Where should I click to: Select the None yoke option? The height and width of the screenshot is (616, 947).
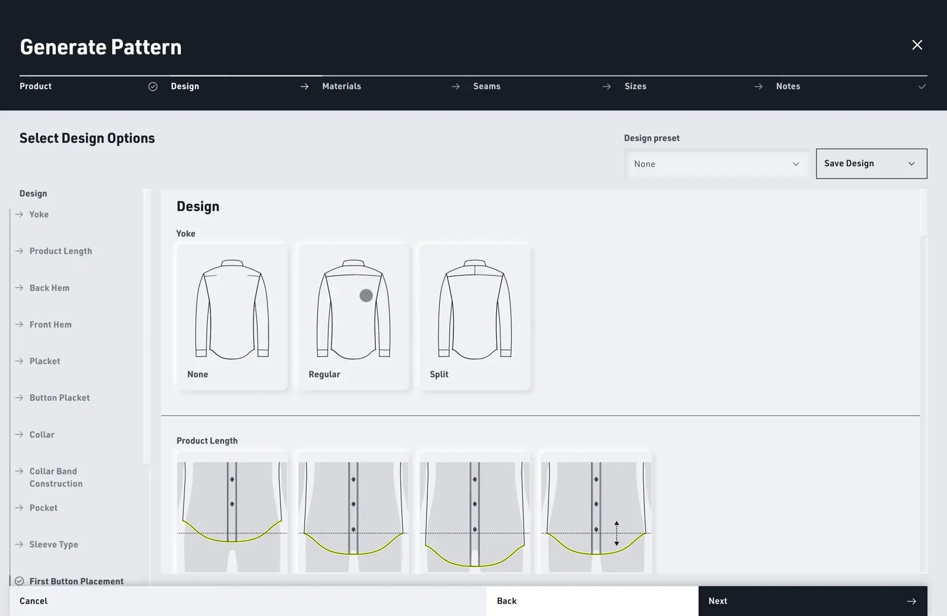tap(231, 317)
